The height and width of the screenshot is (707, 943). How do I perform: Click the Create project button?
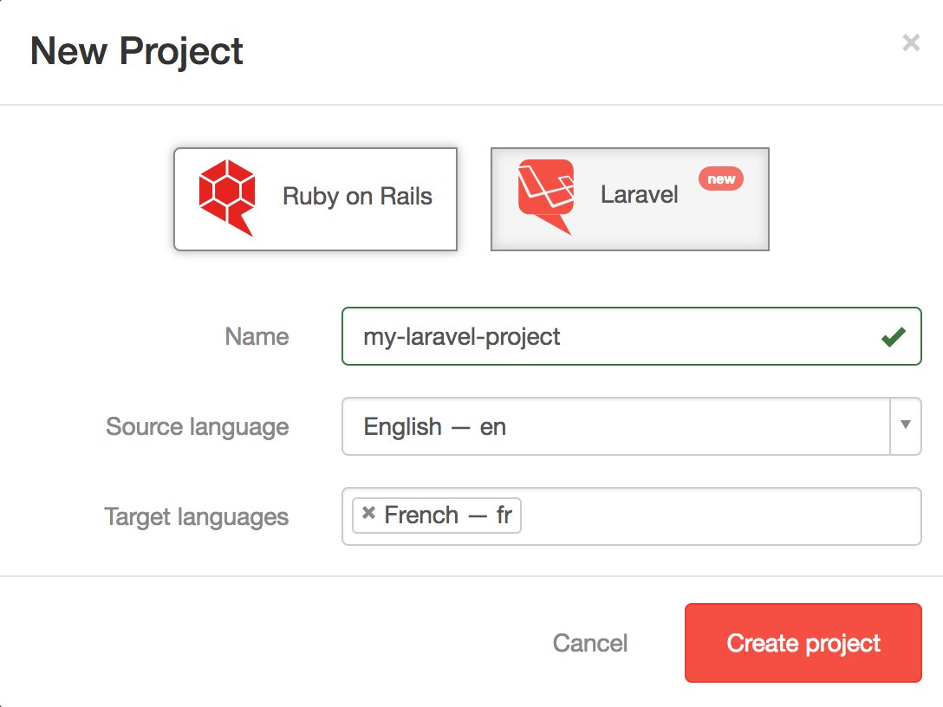click(803, 643)
